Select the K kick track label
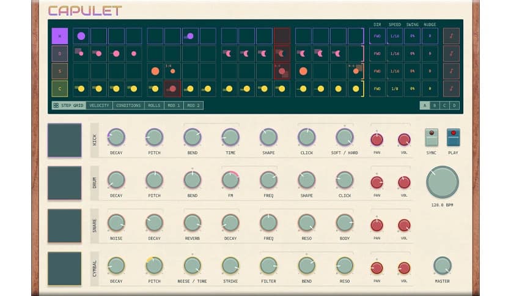This screenshot has width=511, height=296. (60, 36)
